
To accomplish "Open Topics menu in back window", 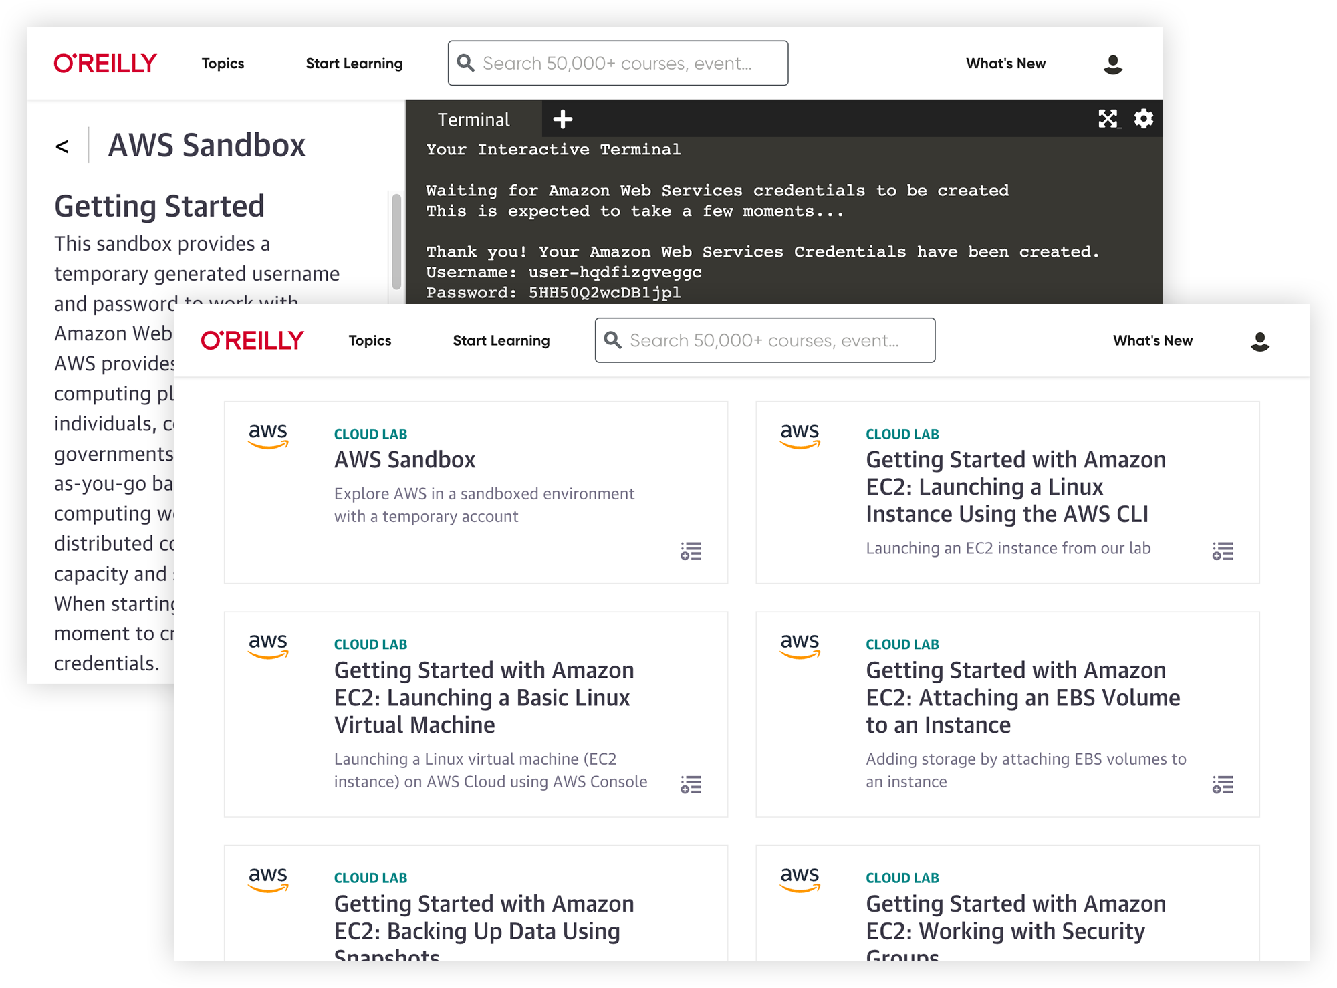I will tap(223, 64).
